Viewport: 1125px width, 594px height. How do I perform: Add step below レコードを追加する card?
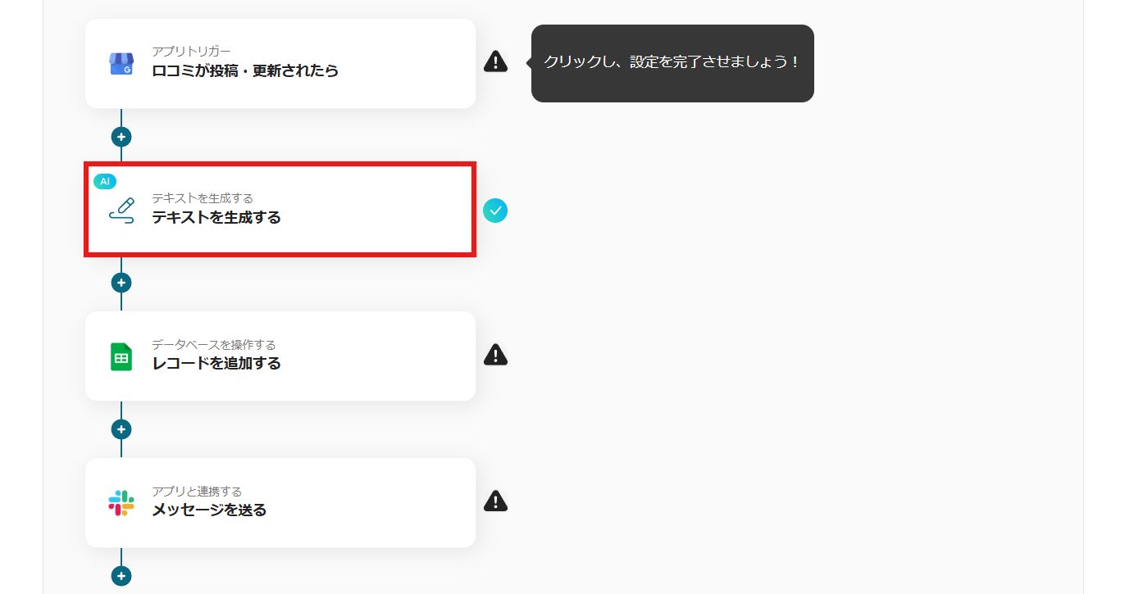pos(121,429)
